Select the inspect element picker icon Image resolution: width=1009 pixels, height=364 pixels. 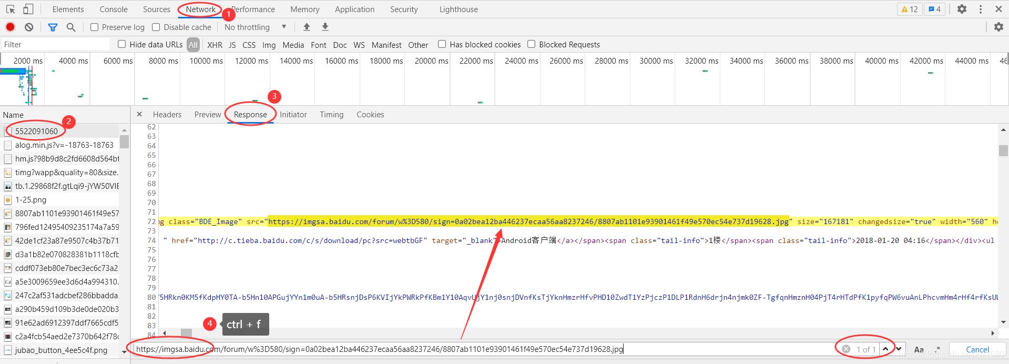pos(11,9)
